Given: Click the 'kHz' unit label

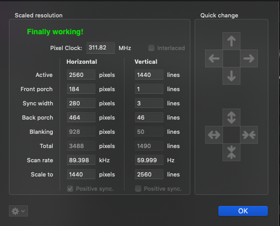Looking at the screenshot, I should [x=104, y=160].
